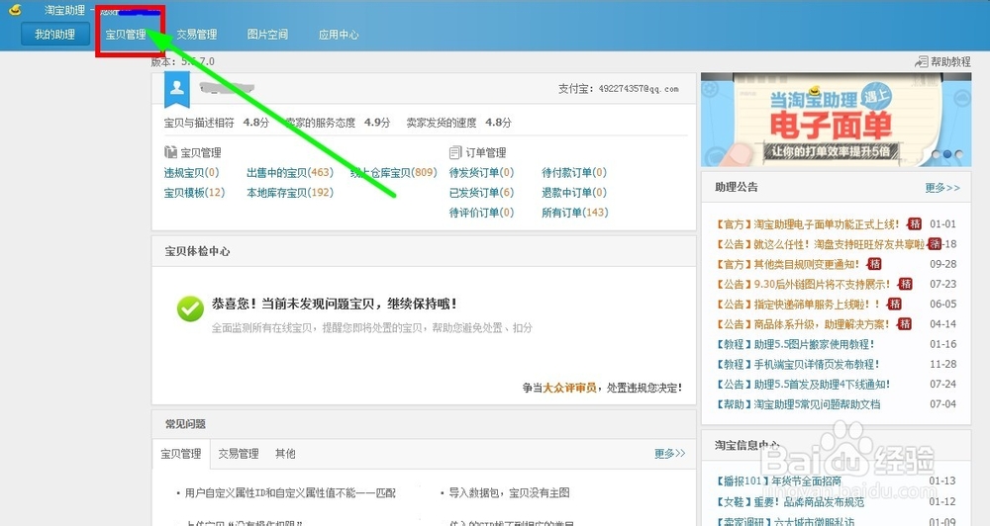Click the 精 badge next to 9.30后外链图片 notice
The height and width of the screenshot is (526, 990).
[x=906, y=284]
